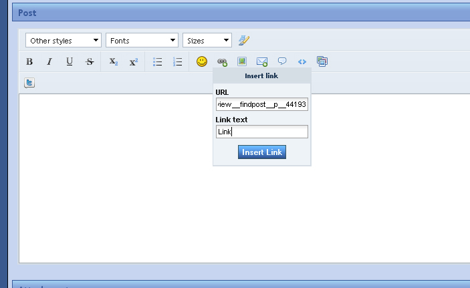The height and width of the screenshot is (288, 470).
Task: Open the smiley emoticon picker
Action: point(202,61)
